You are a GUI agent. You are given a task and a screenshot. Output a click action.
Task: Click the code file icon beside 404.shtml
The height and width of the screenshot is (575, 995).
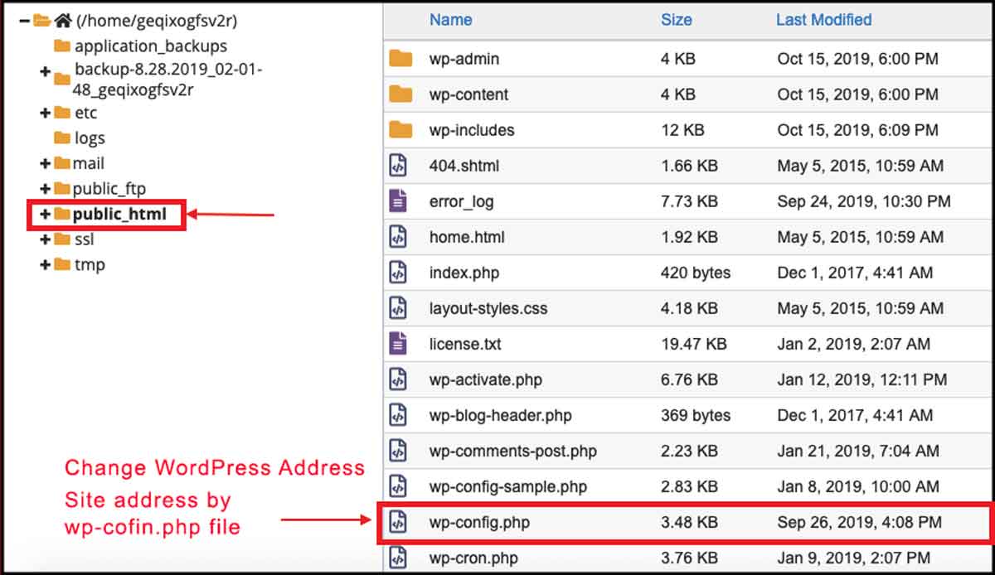tap(399, 166)
